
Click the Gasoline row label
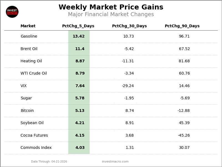pyautogui.click(x=29, y=36)
